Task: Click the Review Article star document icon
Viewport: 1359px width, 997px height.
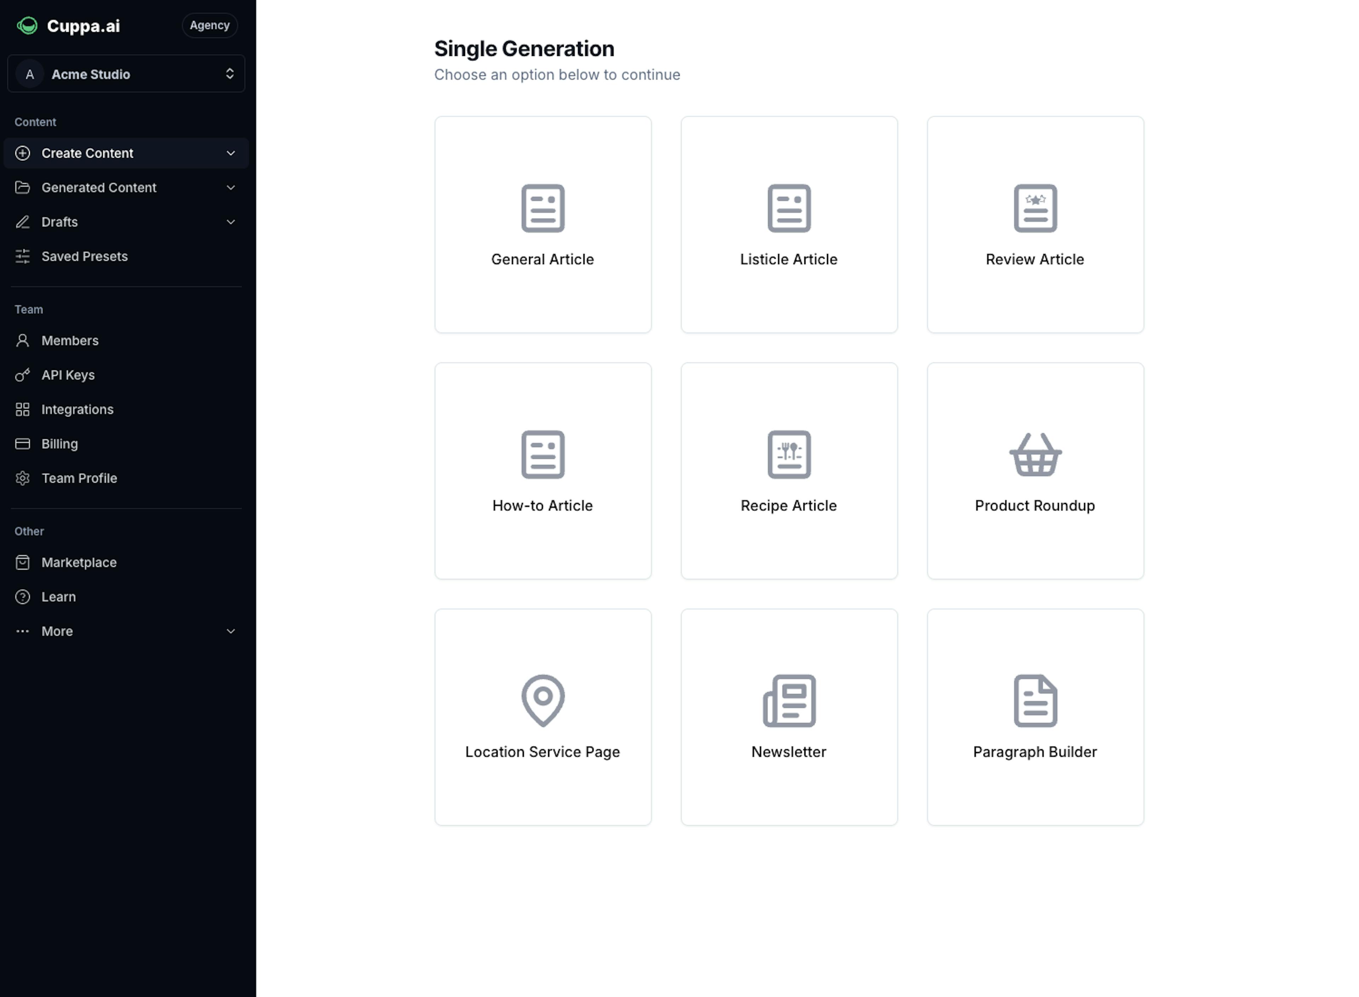Action: coord(1035,208)
